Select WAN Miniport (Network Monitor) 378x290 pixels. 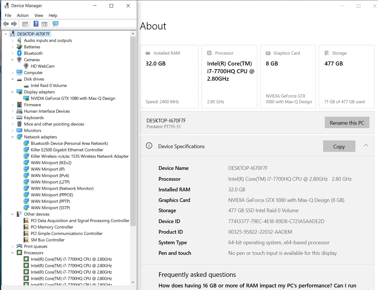pyautogui.click(x=62, y=188)
